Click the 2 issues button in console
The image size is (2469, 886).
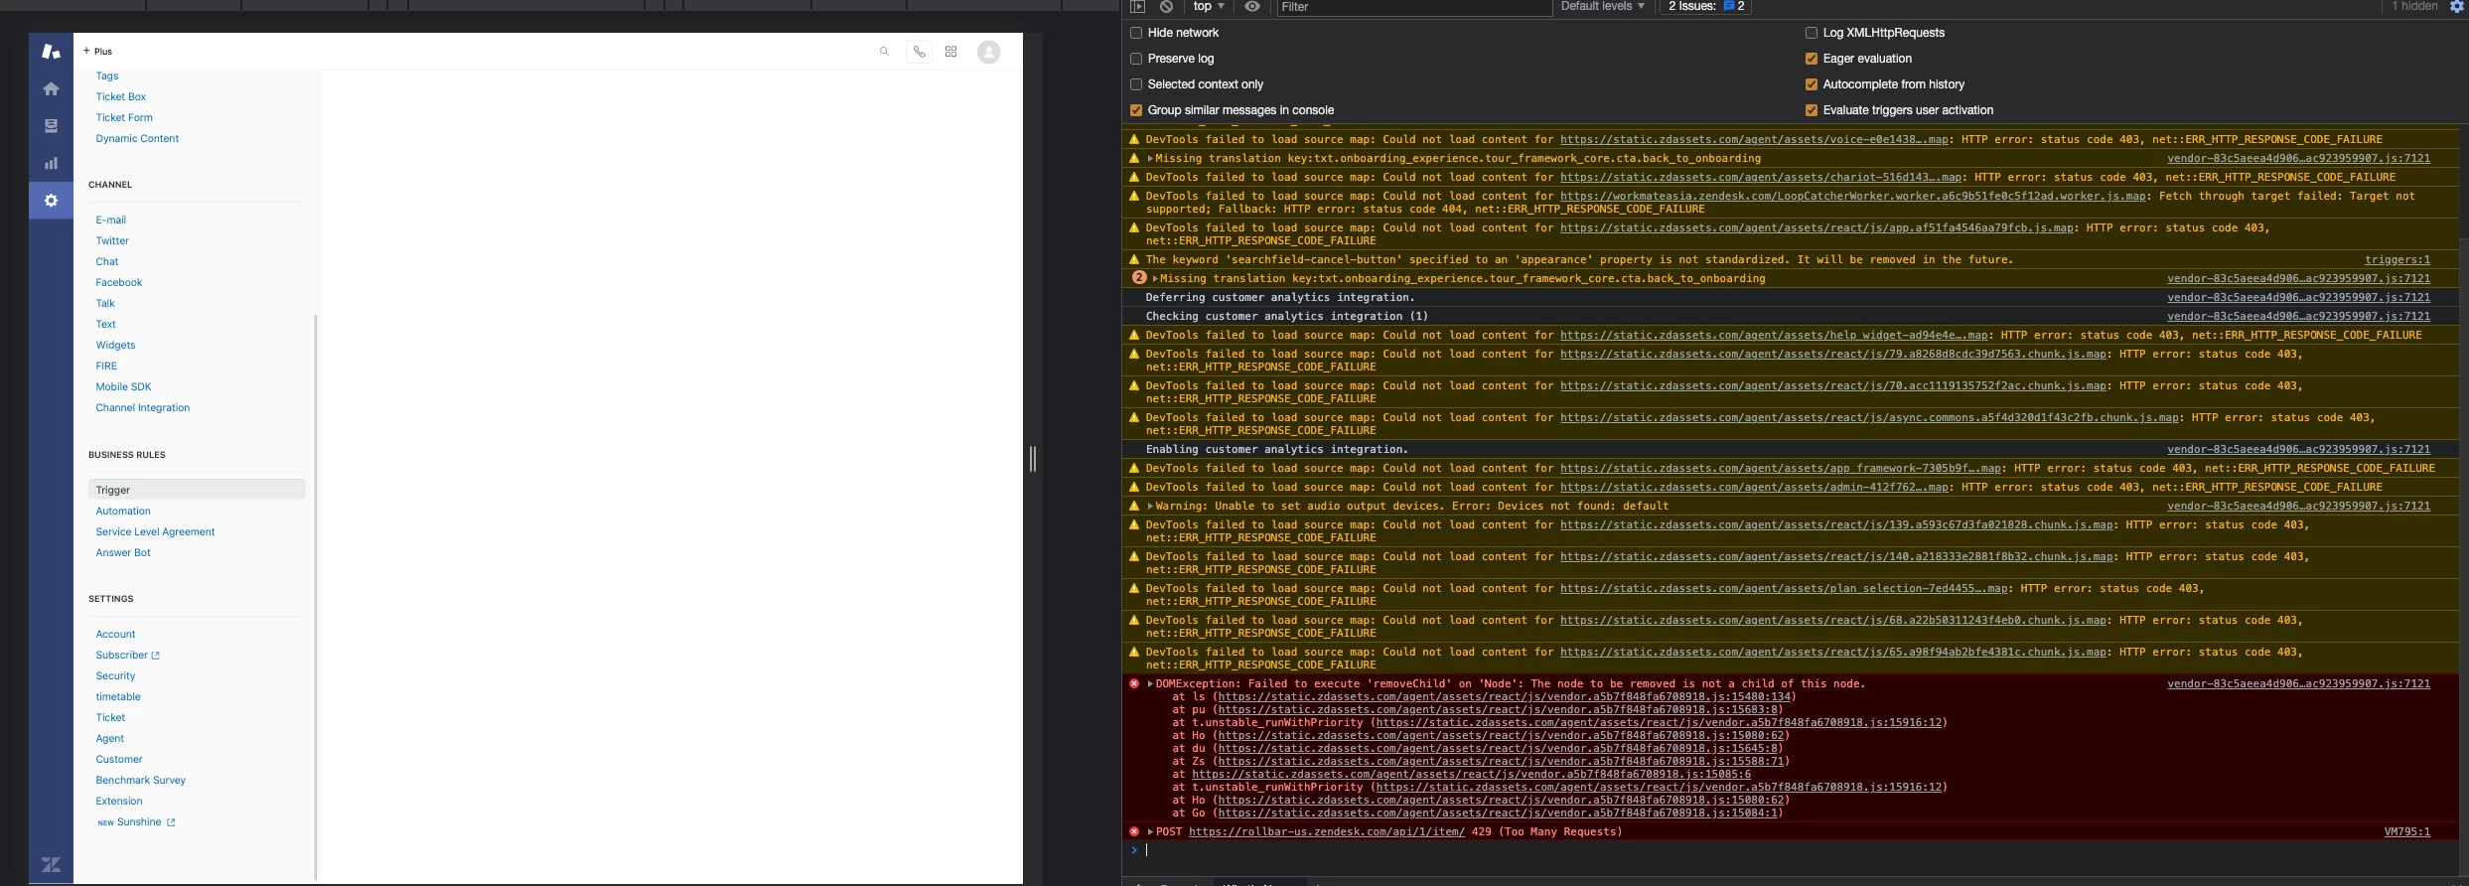(1706, 6)
